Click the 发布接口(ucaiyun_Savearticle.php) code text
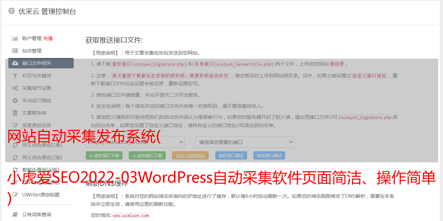 (x=234, y=64)
